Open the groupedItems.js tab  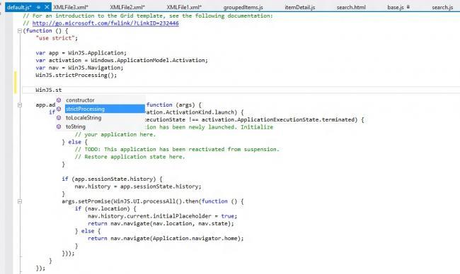243,7
